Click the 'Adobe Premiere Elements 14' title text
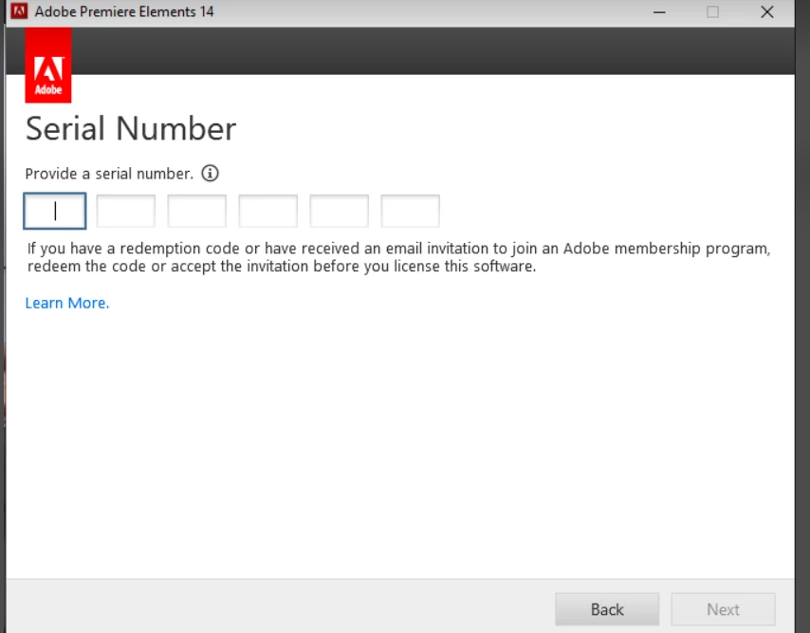Viewport: 810px width, 633px height. coord(124,11)
